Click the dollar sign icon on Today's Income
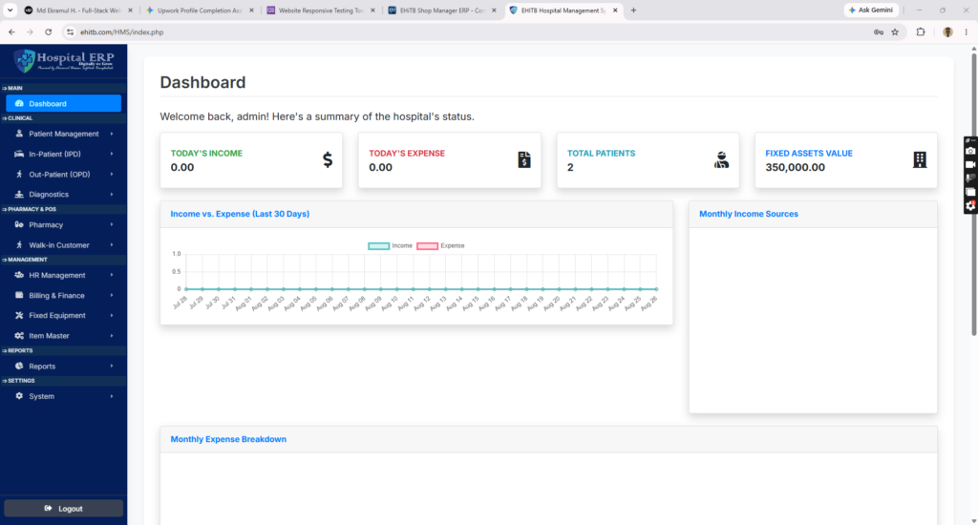The width and height of the screenshot is (978, 525). (x=328, y=160)
